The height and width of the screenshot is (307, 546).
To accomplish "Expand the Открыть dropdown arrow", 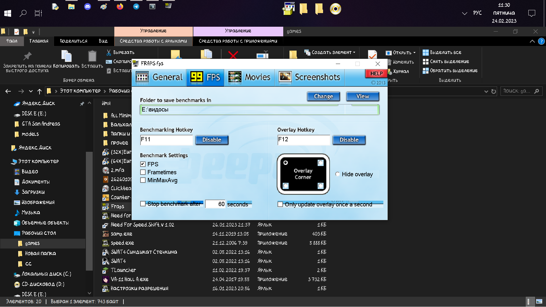I will click(414, 53).
